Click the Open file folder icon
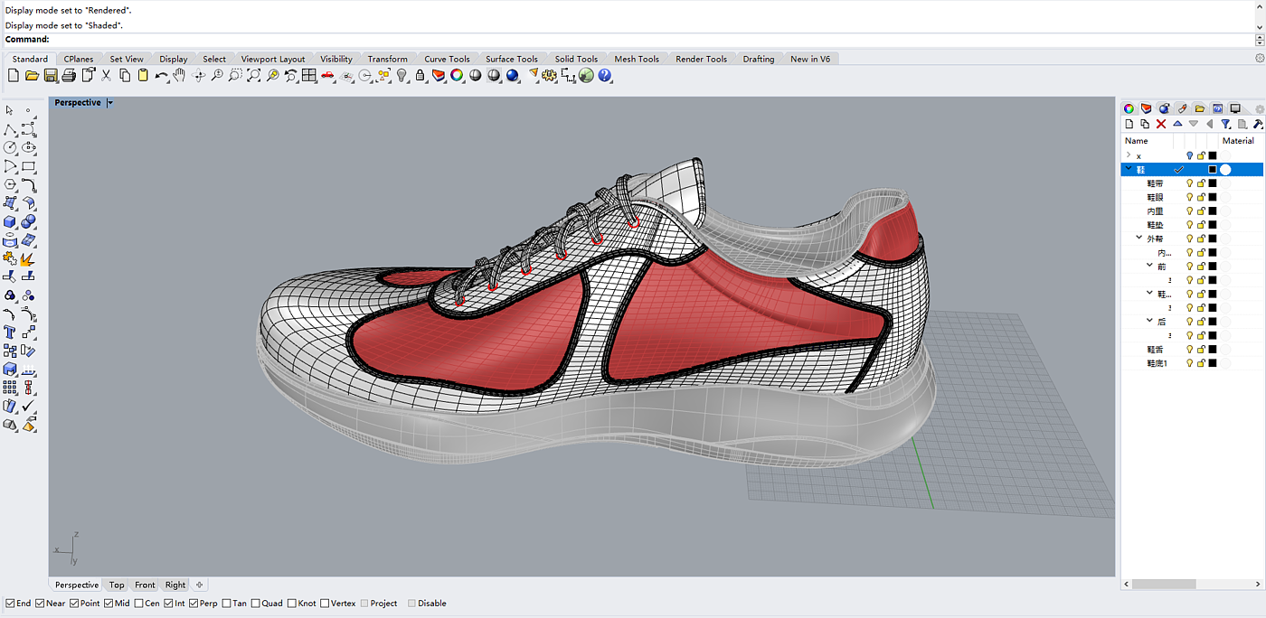The image size is (1266, 618). 32,76
